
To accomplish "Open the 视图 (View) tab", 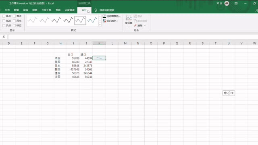I will (35, 10).
